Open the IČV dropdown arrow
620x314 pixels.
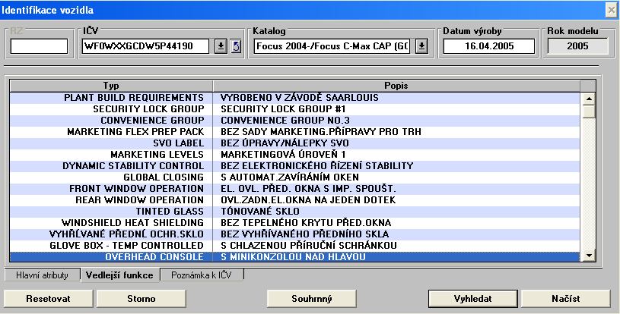(x=221, y=46)
